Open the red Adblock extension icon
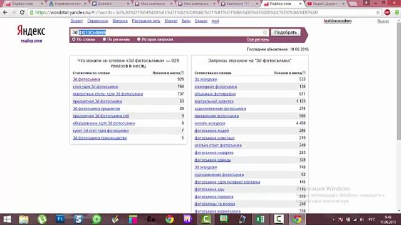This screenshot has height=225, width=401. pyautogui.click(x=387, y=12)
